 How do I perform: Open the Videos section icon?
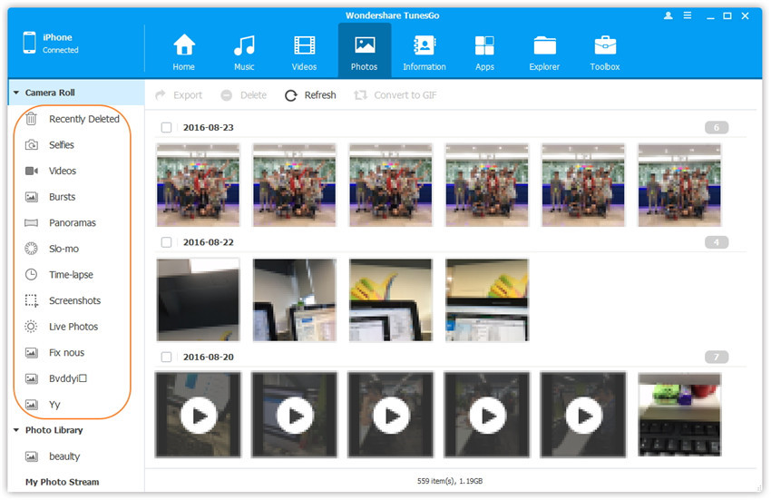point(304,45)
